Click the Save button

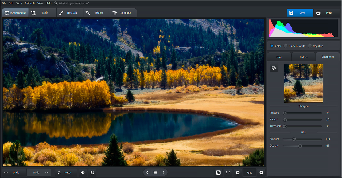[300, 13]
